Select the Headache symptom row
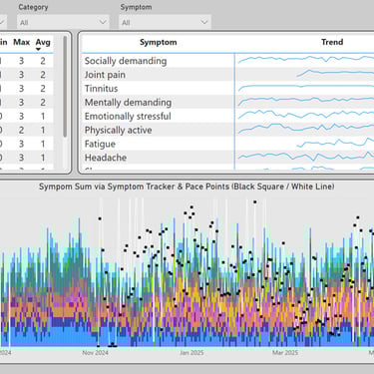This screenshot has height=374, width=374. point(227,158)
